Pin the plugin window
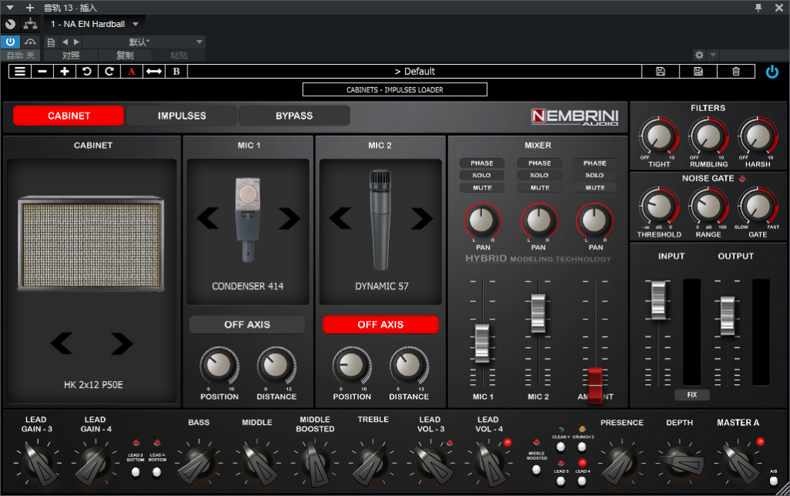This screenshot has height=496, width=790. coord(758,8)
